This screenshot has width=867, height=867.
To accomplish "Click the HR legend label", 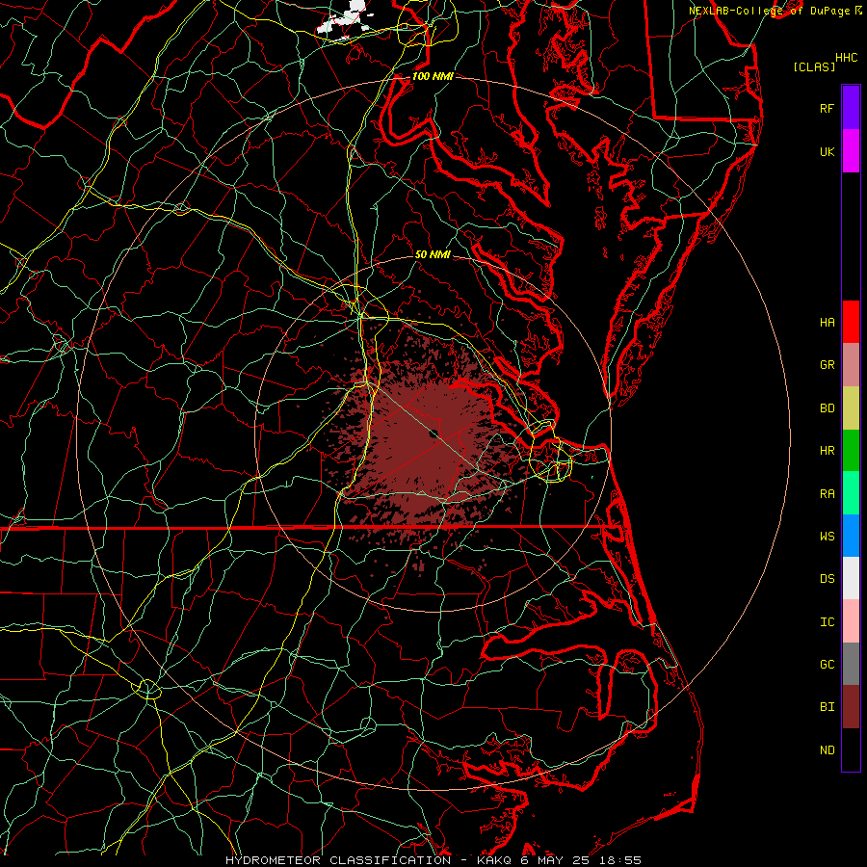I will tap(827, 451).
